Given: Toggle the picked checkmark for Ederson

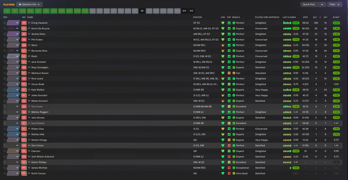Looking at the screenshot, I should coord(5,151).
